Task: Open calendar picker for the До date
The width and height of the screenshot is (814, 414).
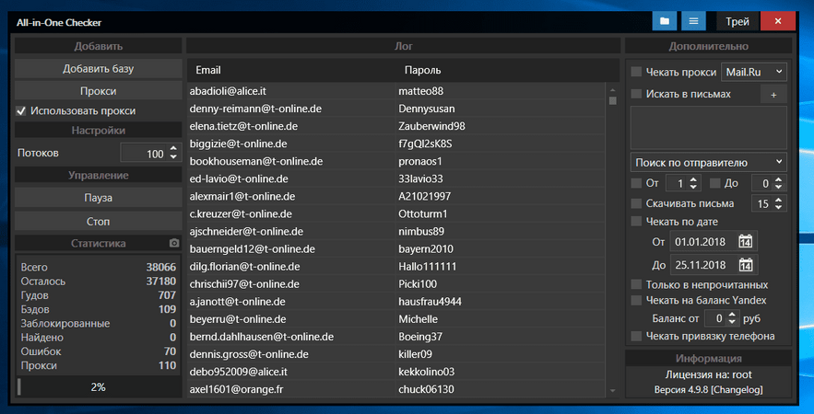Action: pos(745,265)
